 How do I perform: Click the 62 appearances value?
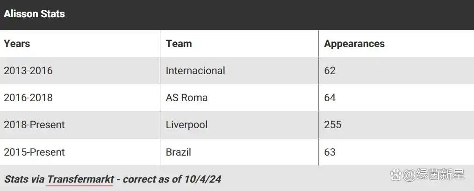pyautogui.click(x=330, y=71)
